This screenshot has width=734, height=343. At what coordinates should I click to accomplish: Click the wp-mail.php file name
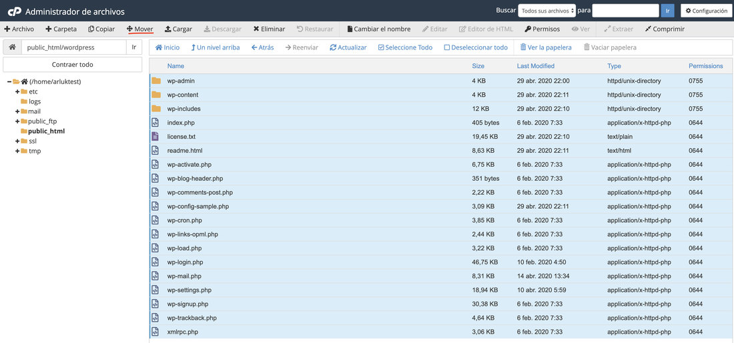[x=184, y=276]
